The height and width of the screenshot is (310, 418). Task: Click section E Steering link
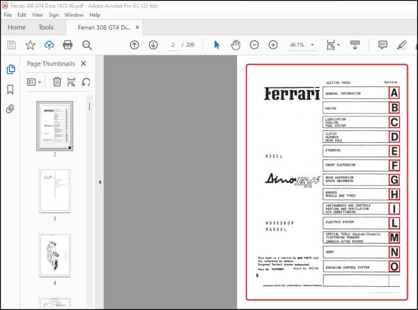tap(361, 151)
